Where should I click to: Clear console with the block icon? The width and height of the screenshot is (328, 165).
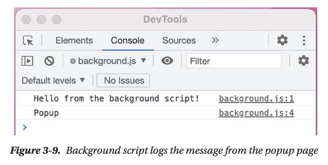(49, 61)
